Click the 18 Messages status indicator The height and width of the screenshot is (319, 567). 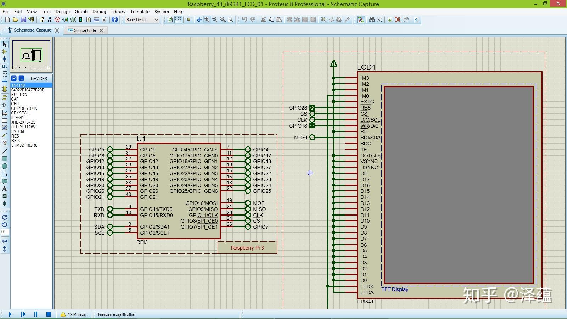[x=75, y=314]
